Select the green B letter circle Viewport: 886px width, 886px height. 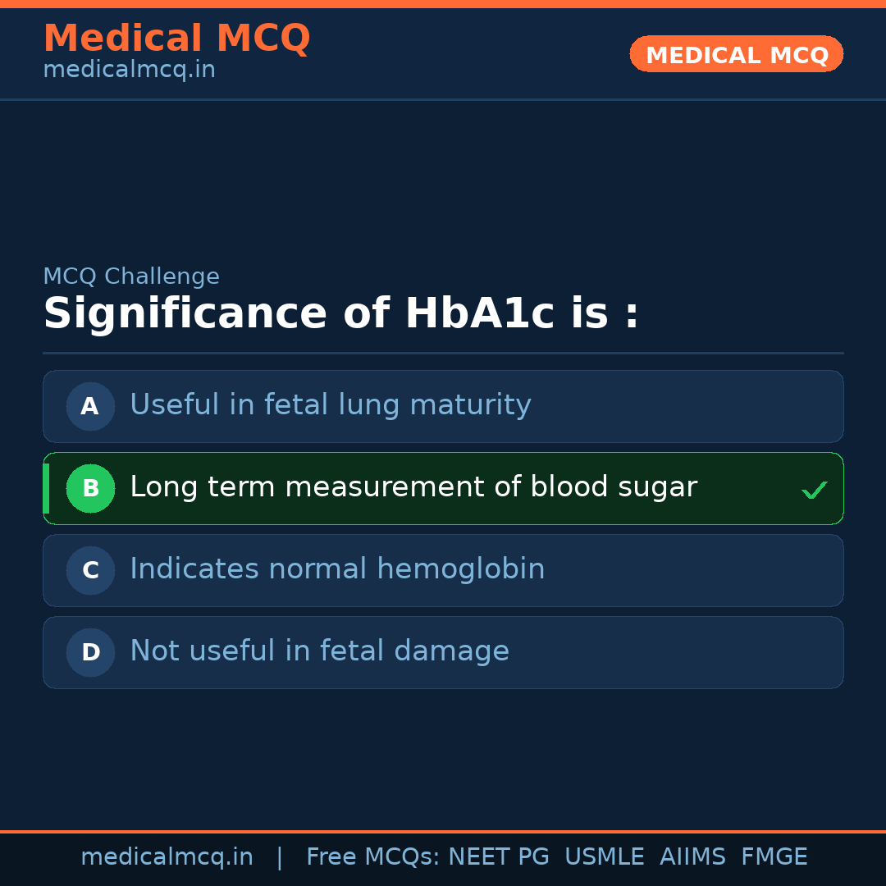[x=90, y=488]
